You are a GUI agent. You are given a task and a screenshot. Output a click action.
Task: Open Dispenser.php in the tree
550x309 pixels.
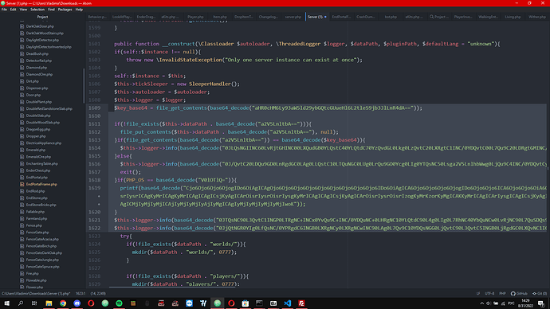pyautogui.click(x=37, y=88)
